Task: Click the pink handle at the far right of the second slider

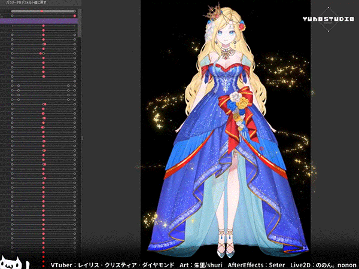Action: (75, 16)
